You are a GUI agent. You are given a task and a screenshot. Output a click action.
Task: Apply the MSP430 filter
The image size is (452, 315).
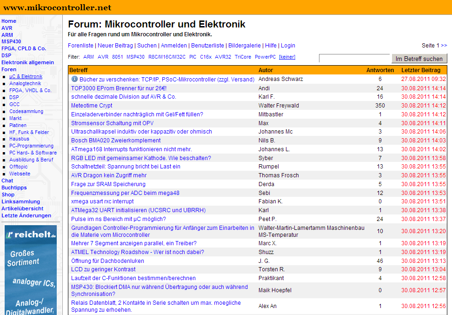pyautogui.click(x=135, y=57)
